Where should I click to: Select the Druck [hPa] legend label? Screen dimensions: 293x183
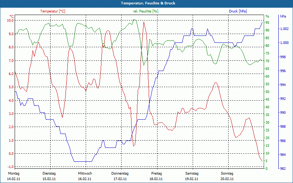coord(238,11)
